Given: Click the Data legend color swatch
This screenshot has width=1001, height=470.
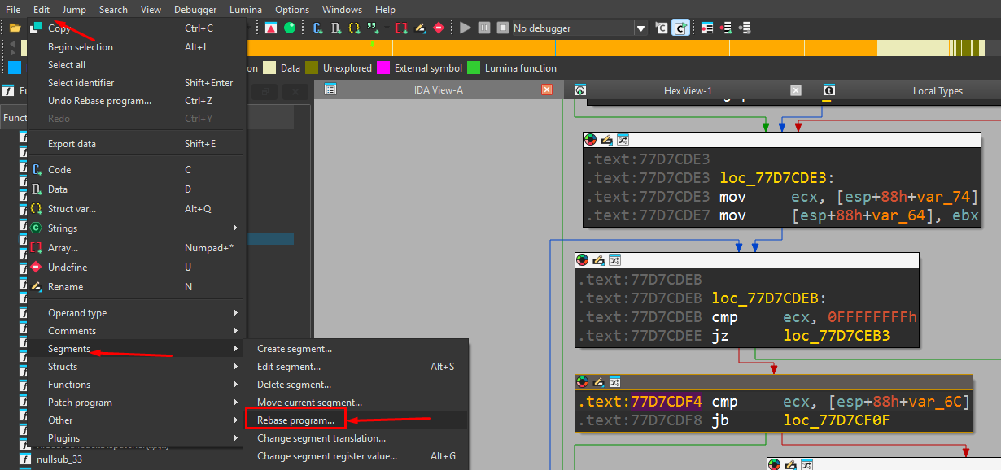Looking at the screenshot, I should [269, 68].
